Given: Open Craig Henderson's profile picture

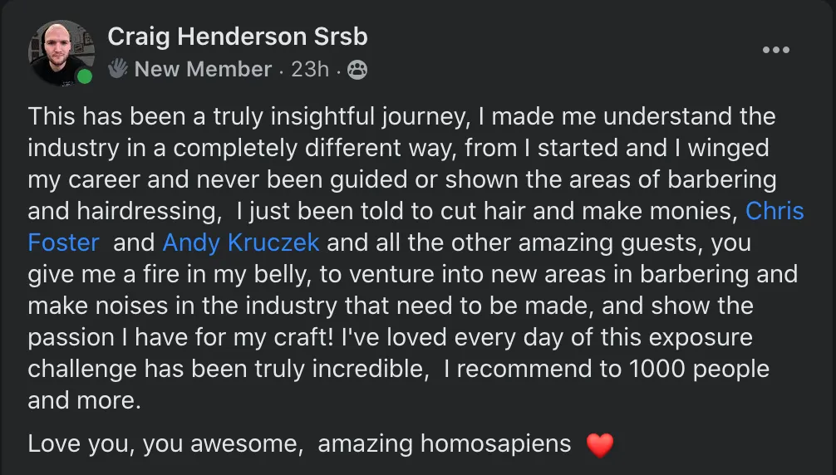Looking at the screenshot, I should click(61, 52).
